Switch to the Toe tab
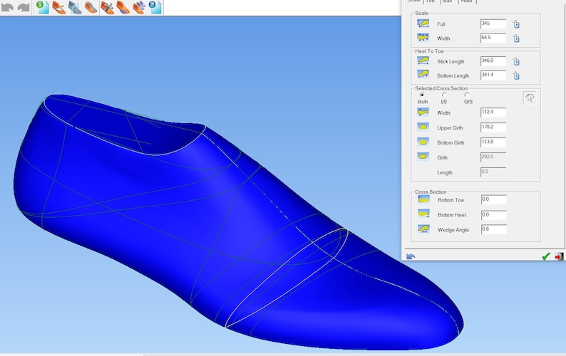Image resolution: width=566 pixels, height=356 pixels. (431, 1)
